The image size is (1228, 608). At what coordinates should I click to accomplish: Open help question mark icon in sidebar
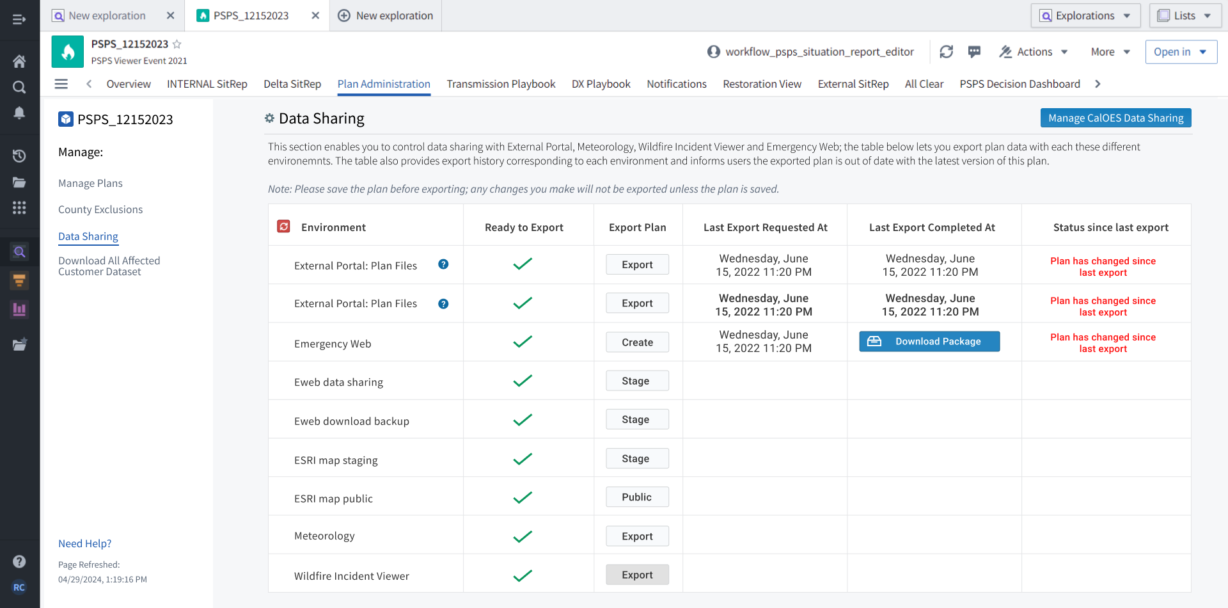coord(19,561)
